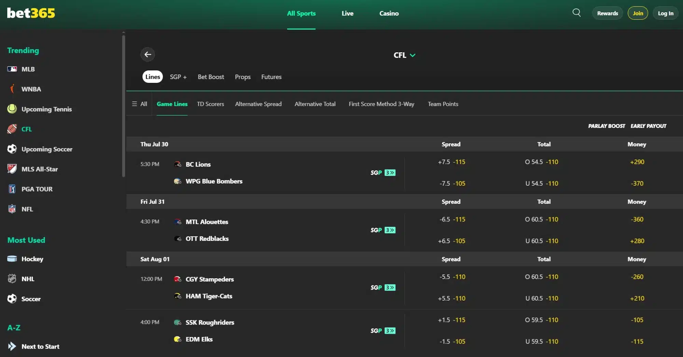Screen dimensions: 683x357
Task: Click the OTT Redblacks helmet icon
Action: pyautogui.click(x=178, y=239)
